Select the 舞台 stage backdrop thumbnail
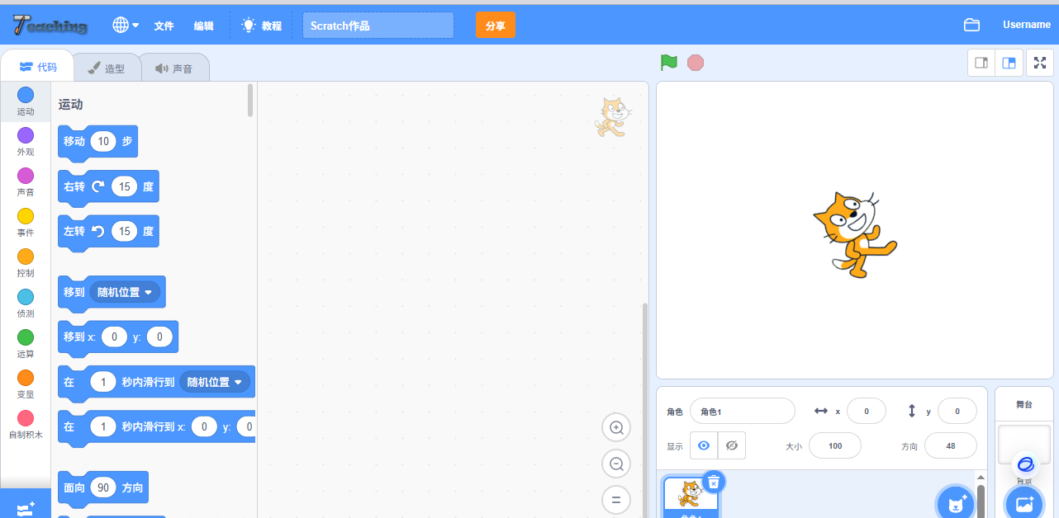Viewport: 1059px width, 518px height. pos(1024,445)
